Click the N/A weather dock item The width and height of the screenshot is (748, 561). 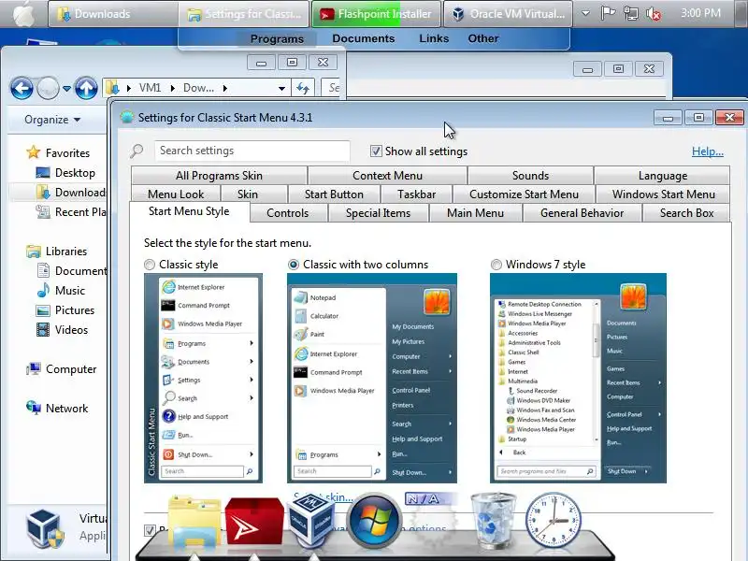click(430, 499)
